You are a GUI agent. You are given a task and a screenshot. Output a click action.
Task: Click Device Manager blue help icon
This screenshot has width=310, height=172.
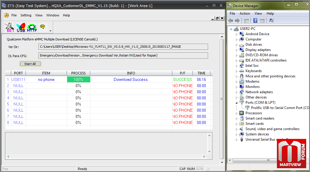pos(255,21)
